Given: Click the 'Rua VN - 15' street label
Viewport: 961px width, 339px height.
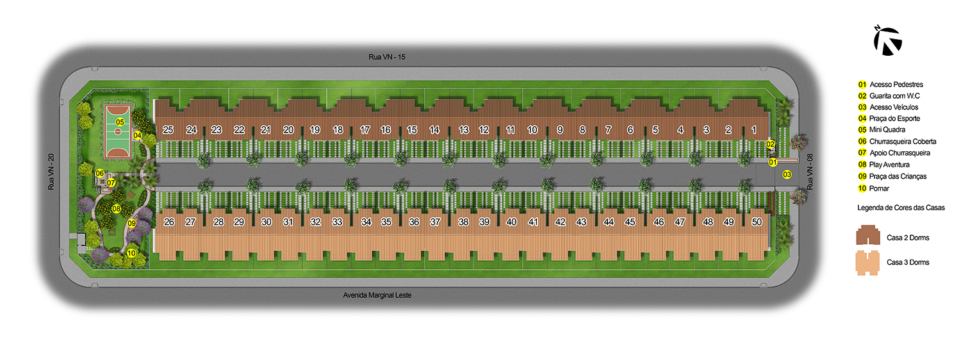Looking at the screenshot, I should pyautogui.click(x=387, y=57).
